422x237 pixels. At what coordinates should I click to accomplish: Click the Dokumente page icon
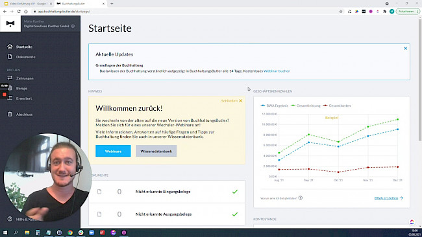click(10, 56)
